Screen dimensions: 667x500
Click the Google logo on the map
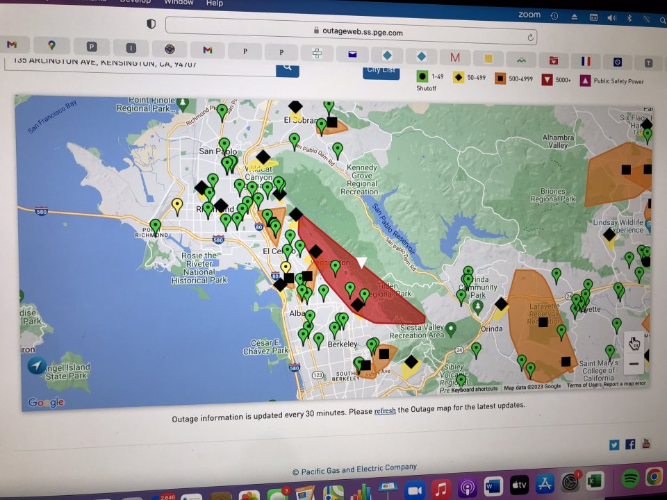click(46, 402)
